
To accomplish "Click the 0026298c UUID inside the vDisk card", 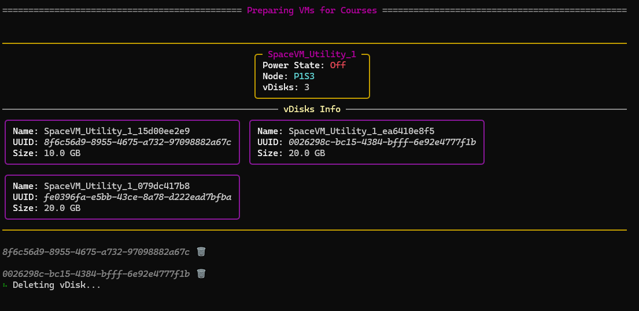I will coord(382,142).
